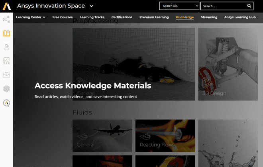Open the Search AIS dropdown
263x167 pixels.
point(179,6)
